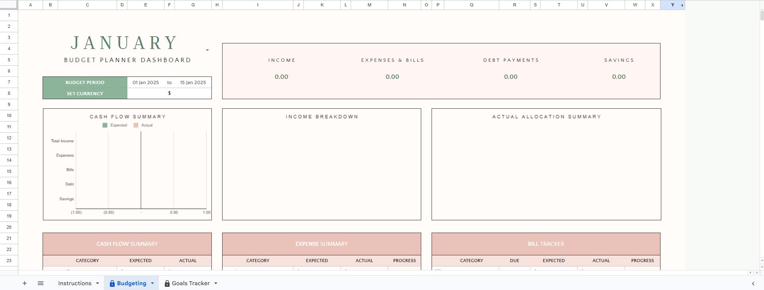
Task: Click the horizontal scroll left arrow
Action: click(751, 272)
